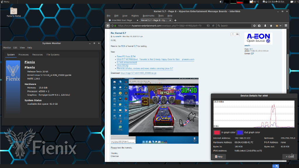Open the top panel Menu button

(5, 2)
